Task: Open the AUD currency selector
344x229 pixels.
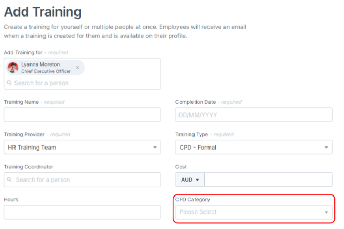Action: pyautogui.click(x=190, y=179)
